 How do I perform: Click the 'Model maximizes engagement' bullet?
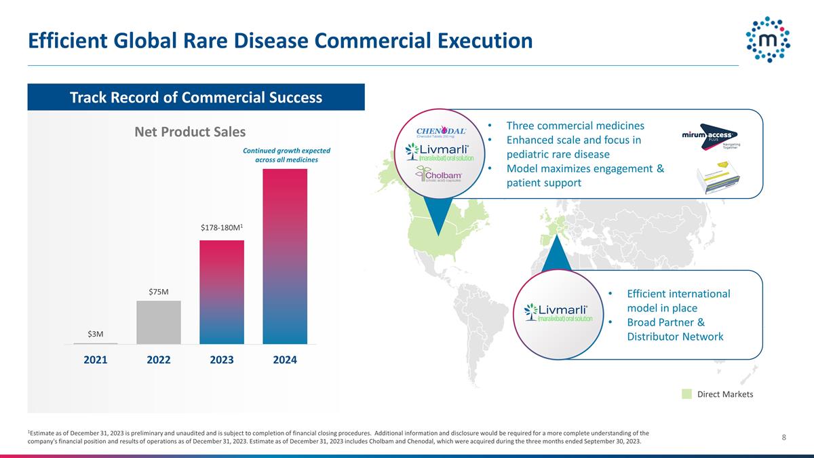pyautogui.click(x=585, y=175)
